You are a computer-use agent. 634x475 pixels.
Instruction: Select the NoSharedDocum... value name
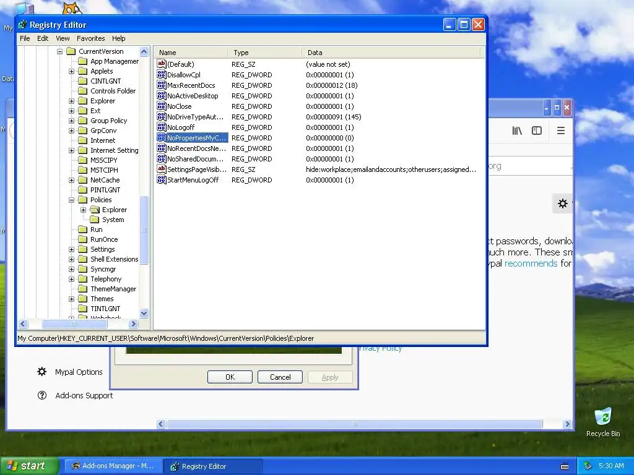coord(195,159)
